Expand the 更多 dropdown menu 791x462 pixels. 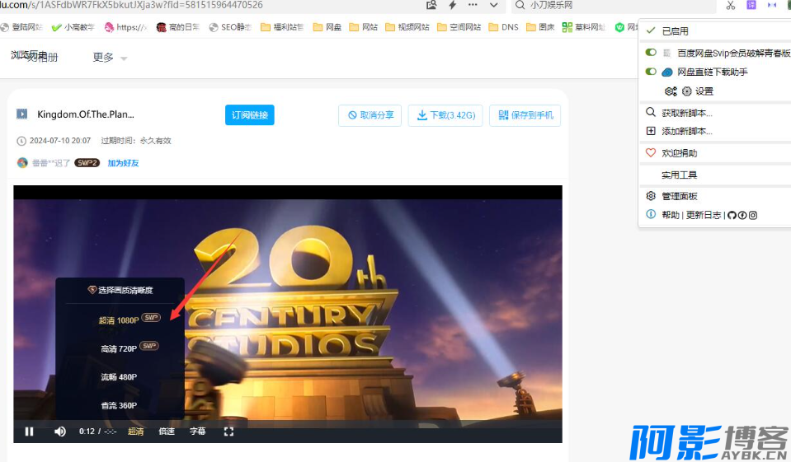tap(110, 58)
